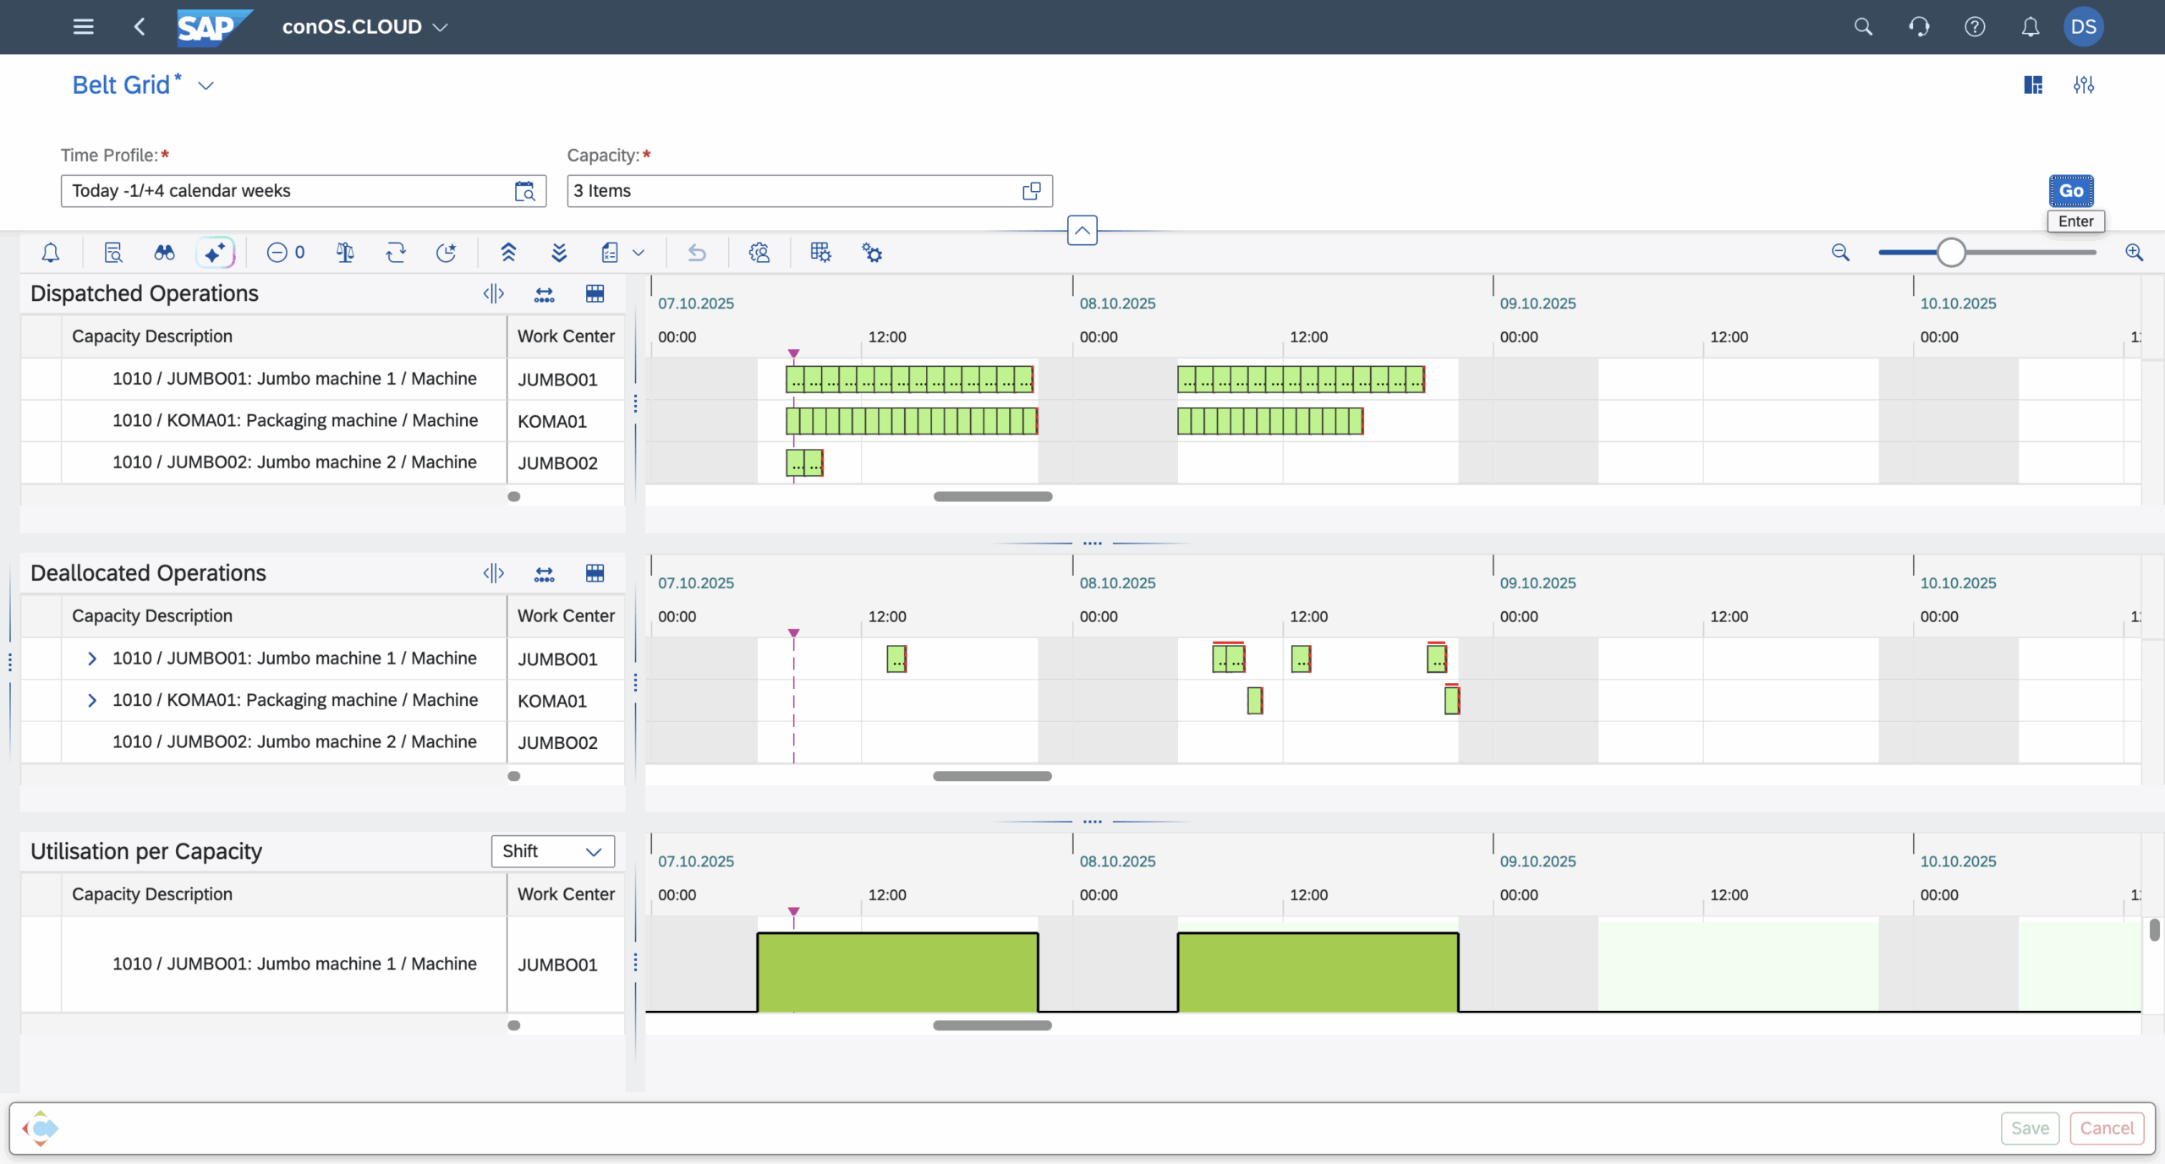The image size is (2165, 1164).
Task: Click the Cancel button
Action: tap(2107, 1128)
